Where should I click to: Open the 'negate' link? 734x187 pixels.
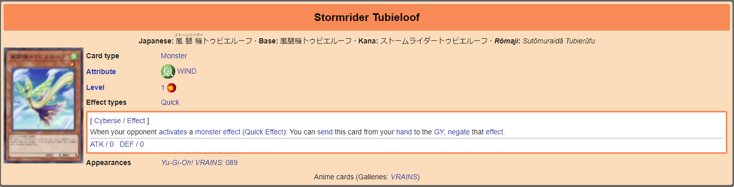459,132
